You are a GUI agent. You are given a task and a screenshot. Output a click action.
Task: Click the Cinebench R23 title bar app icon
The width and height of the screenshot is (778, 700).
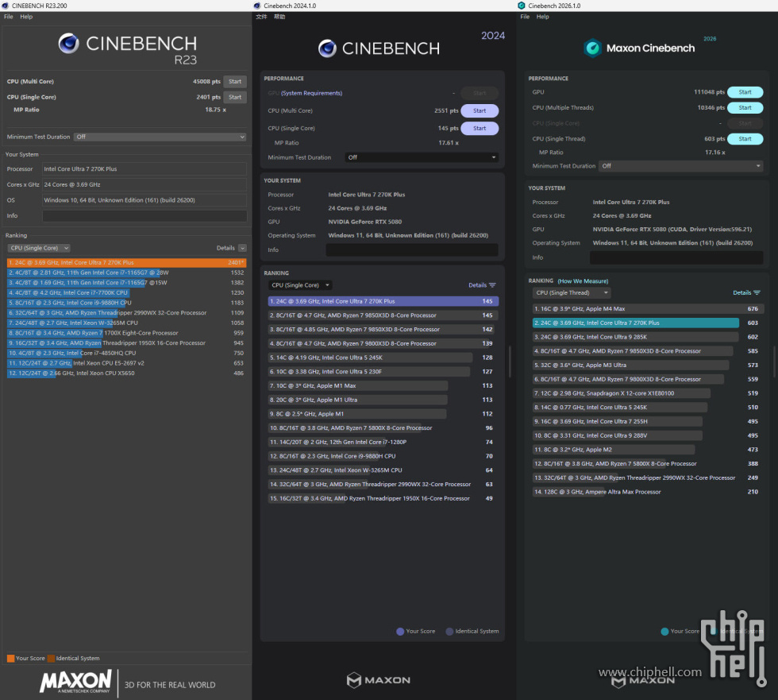5,6
